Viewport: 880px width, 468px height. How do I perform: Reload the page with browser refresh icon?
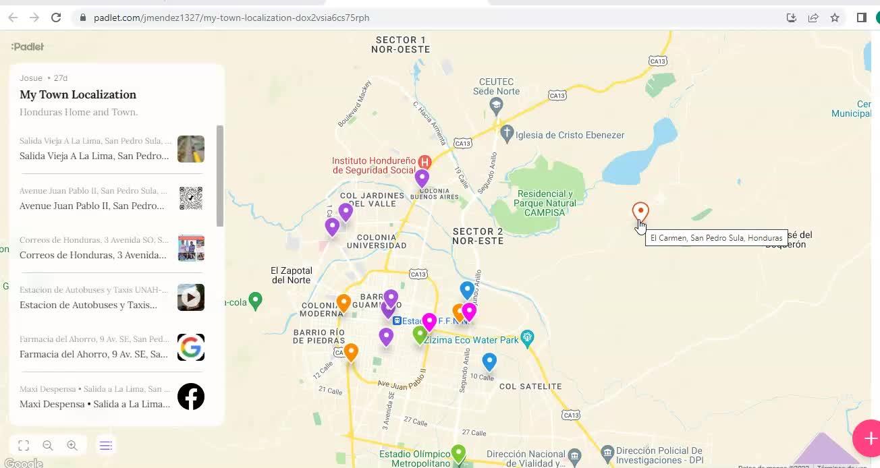click(56, 18)
